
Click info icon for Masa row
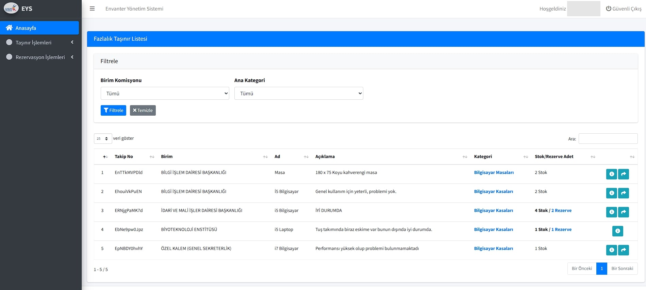[x=611, y=174]
